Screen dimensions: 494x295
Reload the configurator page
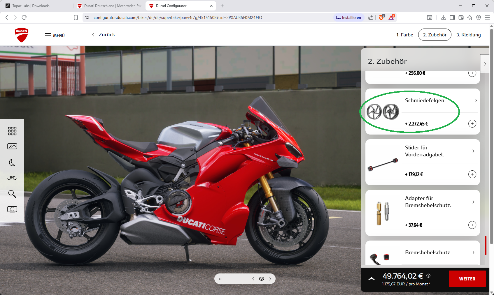[x=24, y=17]
